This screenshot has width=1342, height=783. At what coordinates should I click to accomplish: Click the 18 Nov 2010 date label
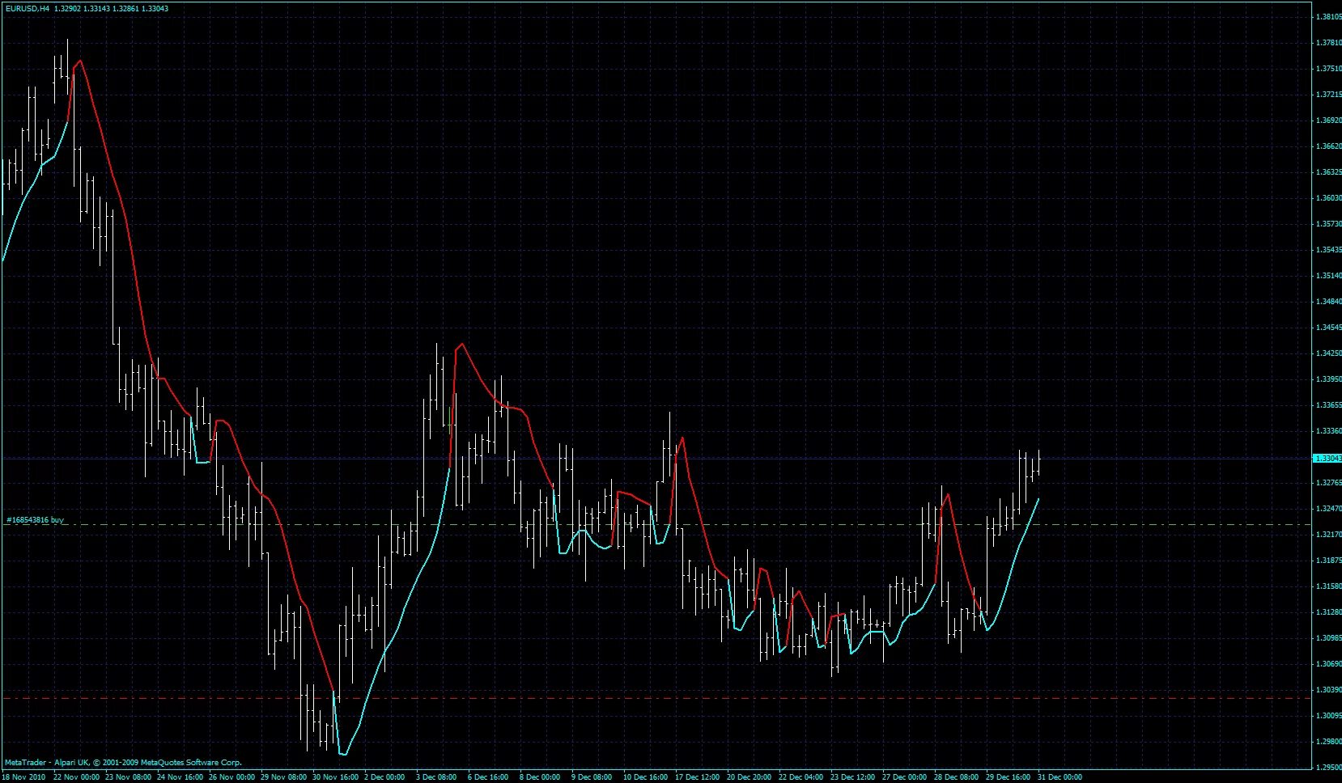pos(23,777)
